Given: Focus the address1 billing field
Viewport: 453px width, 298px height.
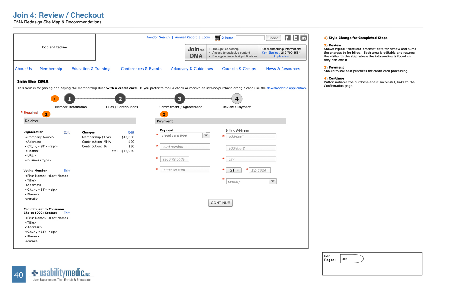Looking at the screenshot, I should pos(251,137).
